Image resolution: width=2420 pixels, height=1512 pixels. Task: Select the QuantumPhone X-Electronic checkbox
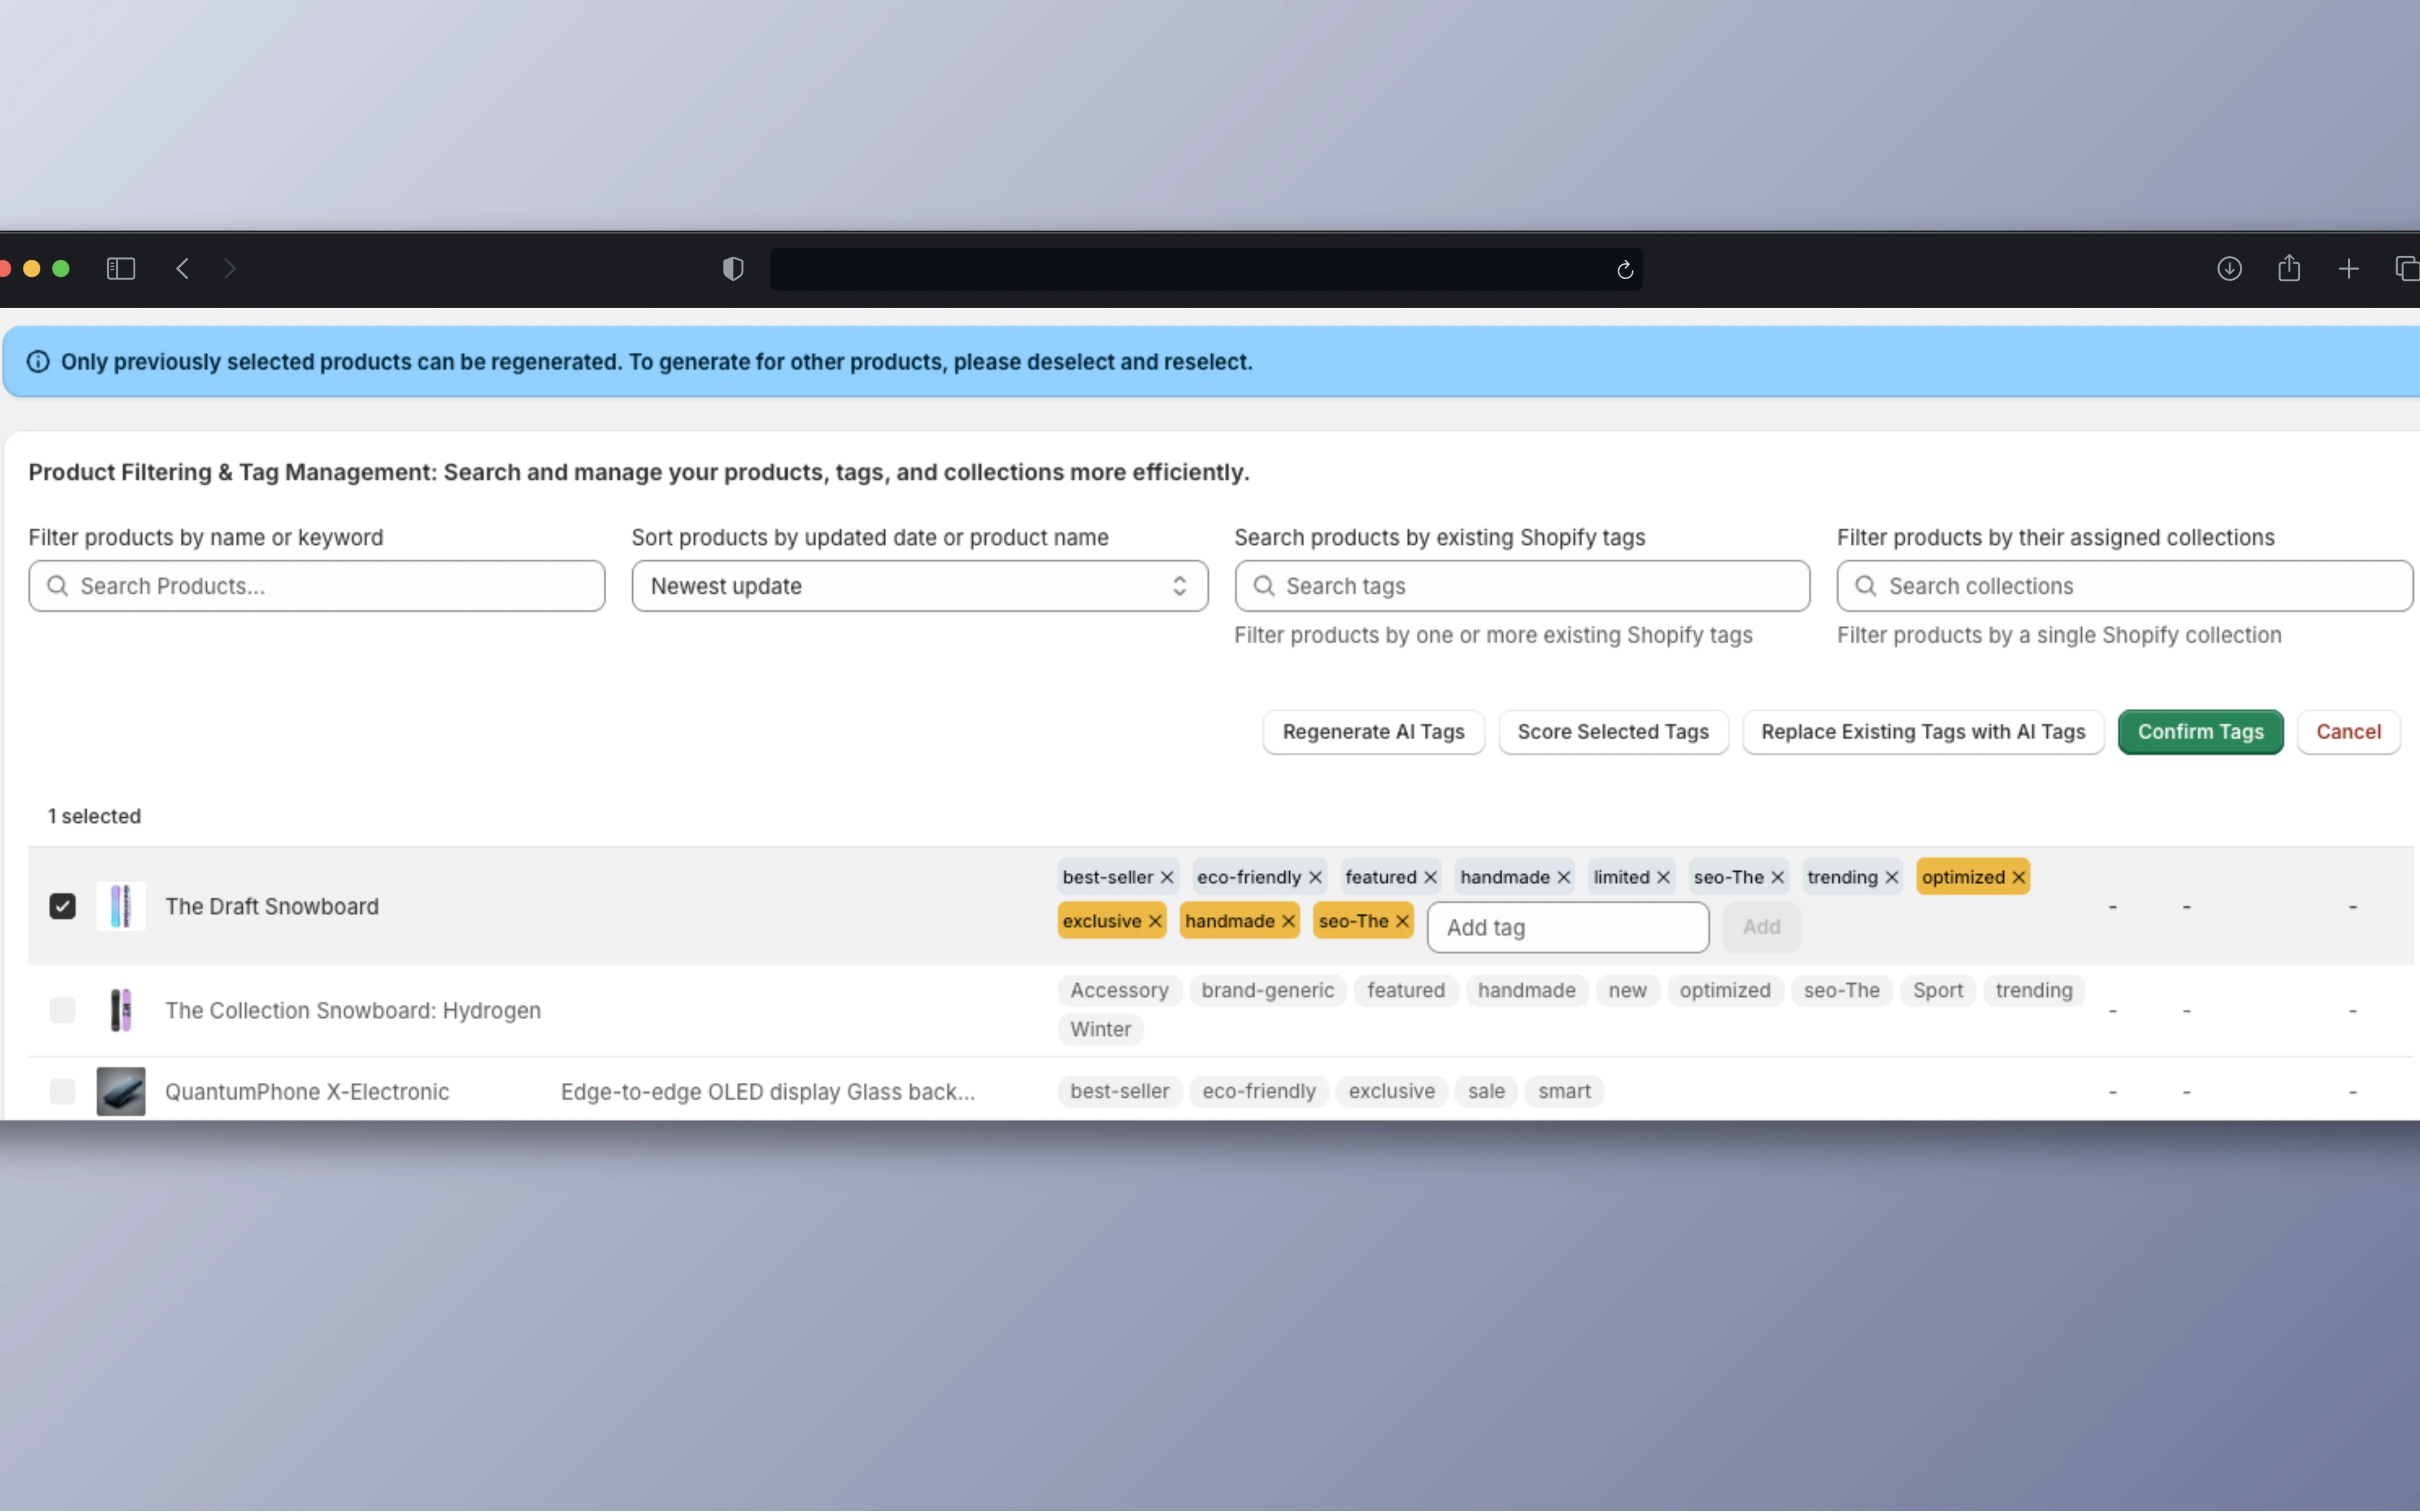pyautogui.click(x=62, y=1091)
